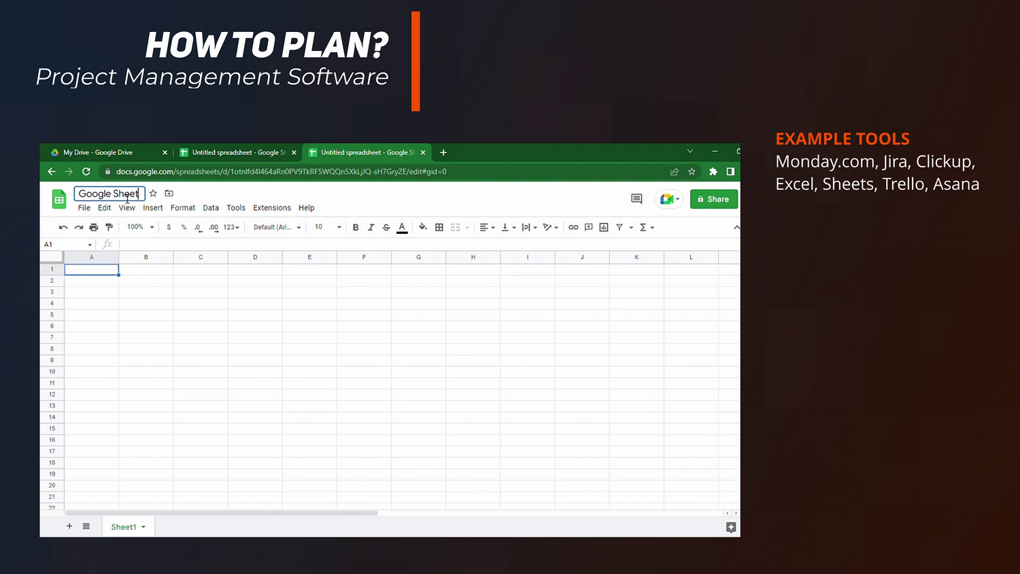Open a new browser tab

pos(443,152)
